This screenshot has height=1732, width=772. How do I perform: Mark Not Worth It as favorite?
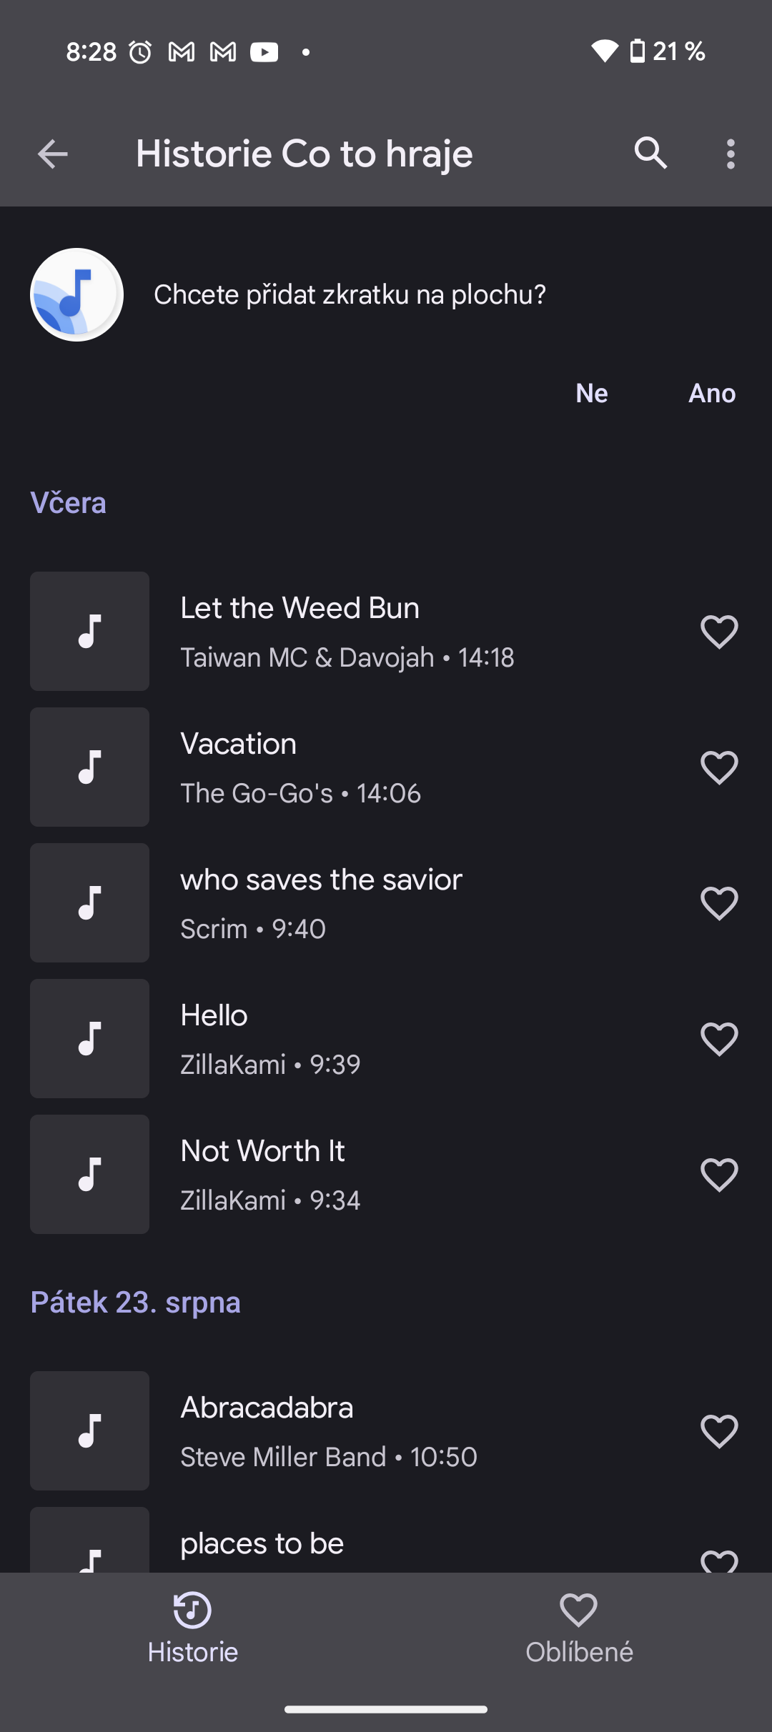coord(718,1175)
